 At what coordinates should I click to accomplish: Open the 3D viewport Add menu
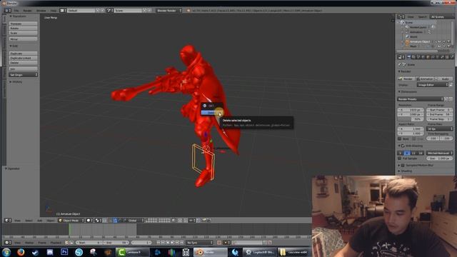pos(40,221)
